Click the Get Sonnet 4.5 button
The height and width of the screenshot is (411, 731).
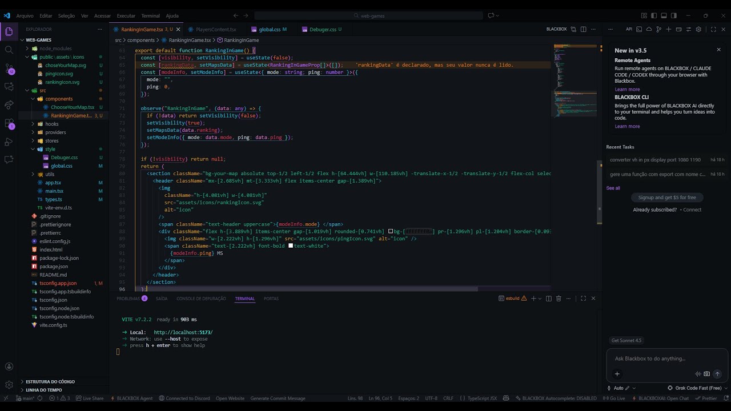click(626, 340)
